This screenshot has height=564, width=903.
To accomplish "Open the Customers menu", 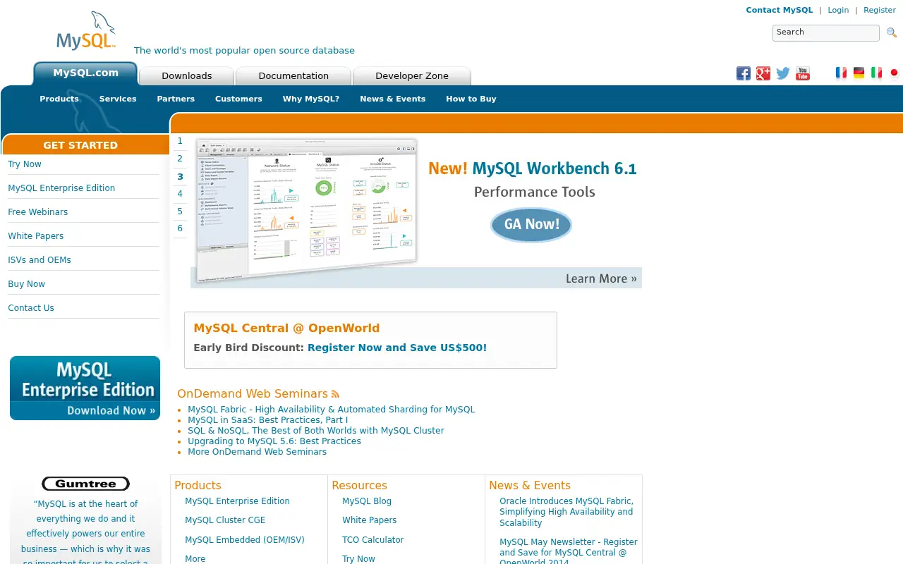I will [238, 99].
